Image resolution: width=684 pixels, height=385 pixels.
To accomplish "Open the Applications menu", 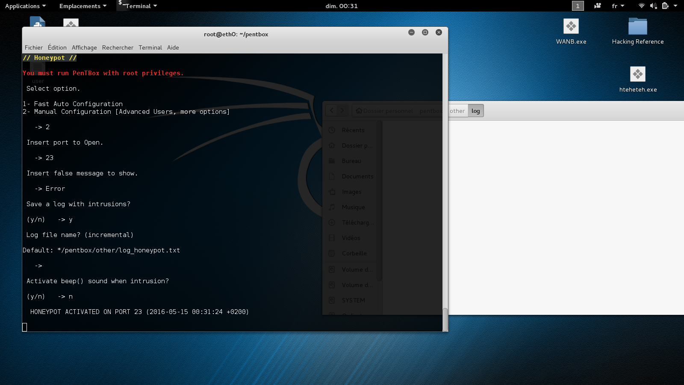I will coord(25,6).
